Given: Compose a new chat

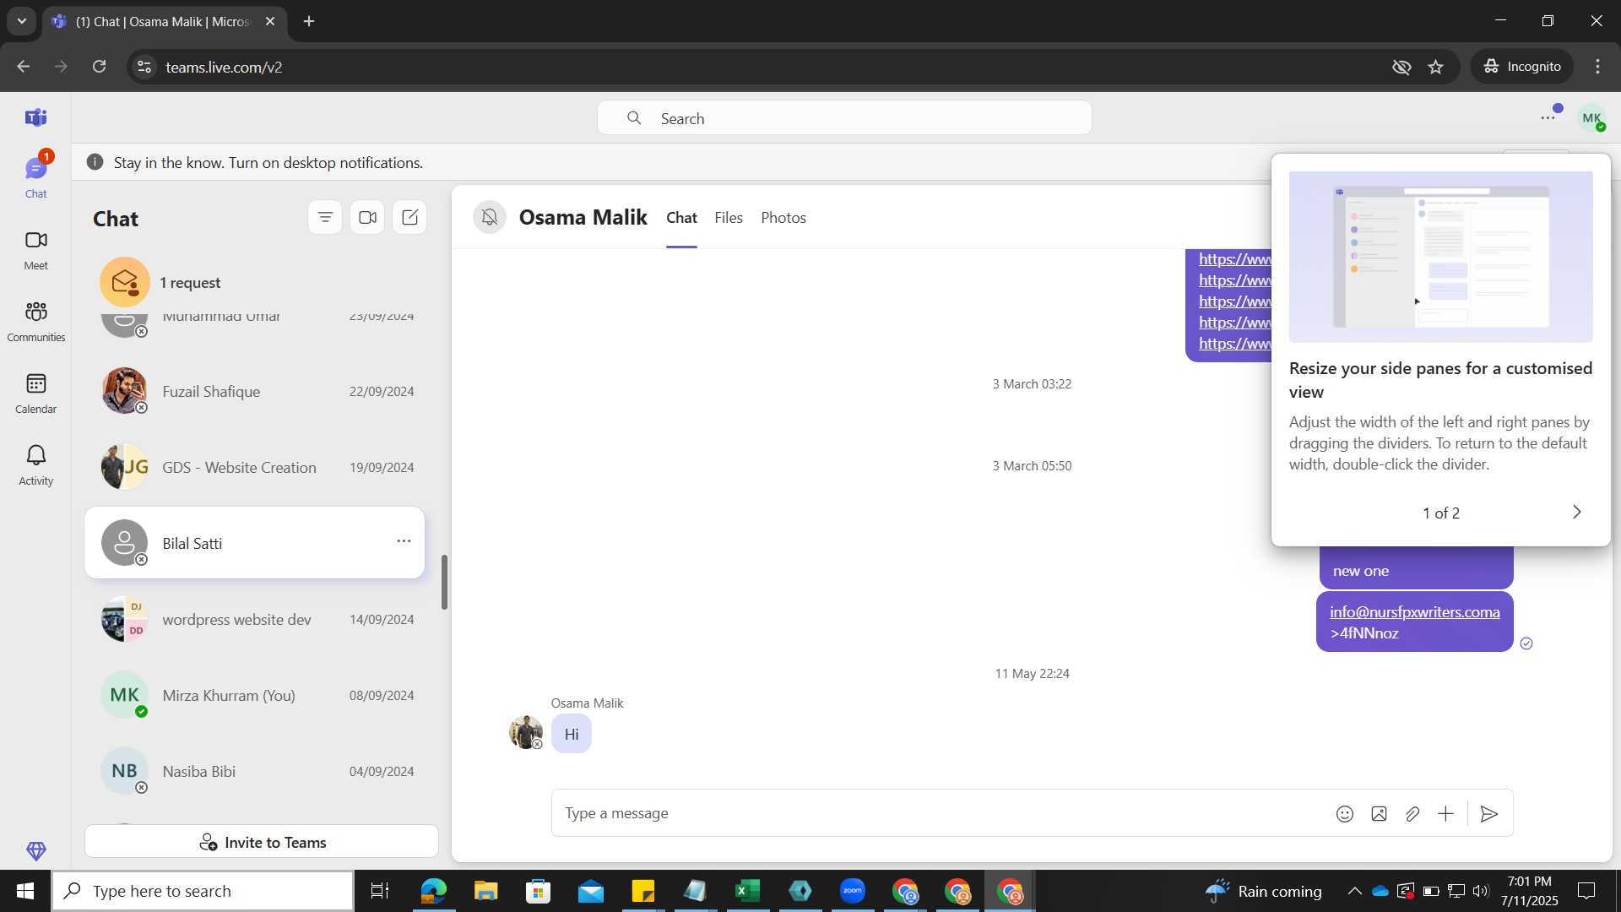Looking at the screenshot, I should [x=409, y=218].
